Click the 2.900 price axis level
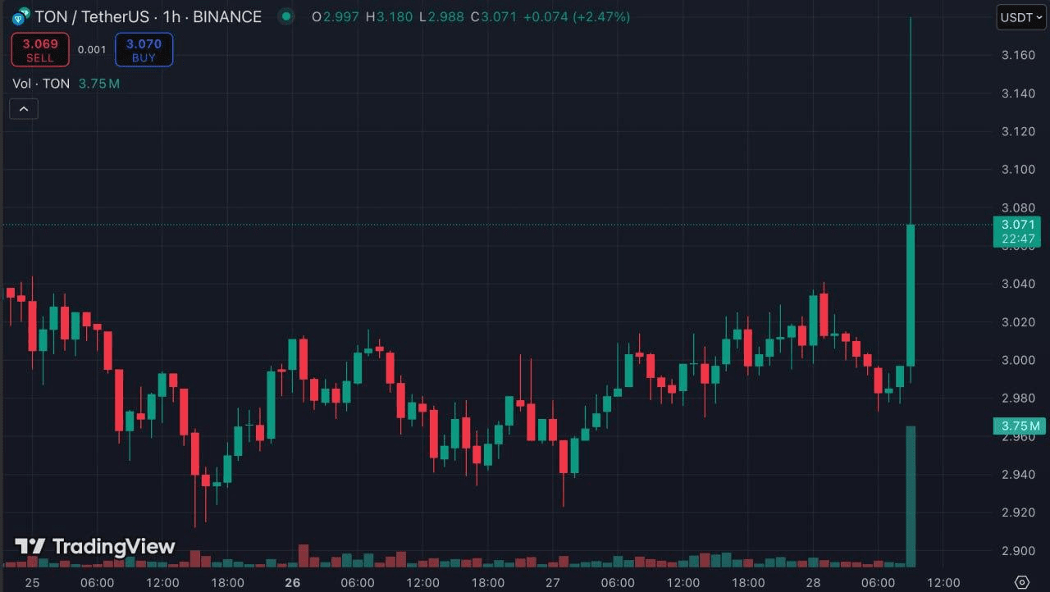The image size is (1050, 592). coord(1018,550)
